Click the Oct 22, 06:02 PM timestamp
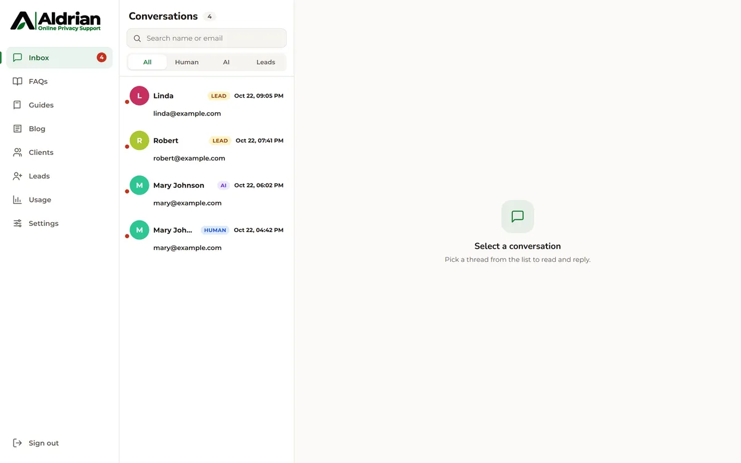Screen dimensions: 741x463 pos(259,185)
